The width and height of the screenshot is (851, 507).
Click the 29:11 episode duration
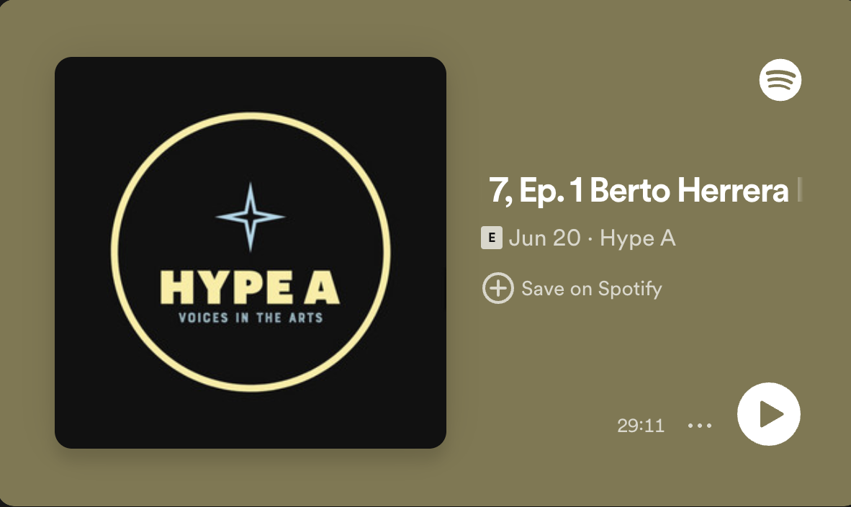(641, 426)
